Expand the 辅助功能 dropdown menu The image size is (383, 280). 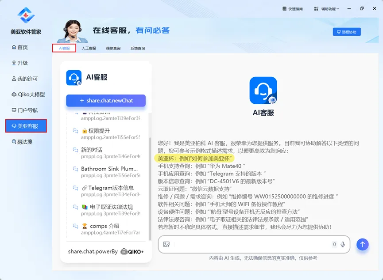(x=327, y=9)
